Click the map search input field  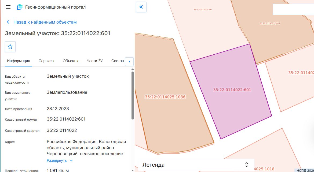coord(293,9)
